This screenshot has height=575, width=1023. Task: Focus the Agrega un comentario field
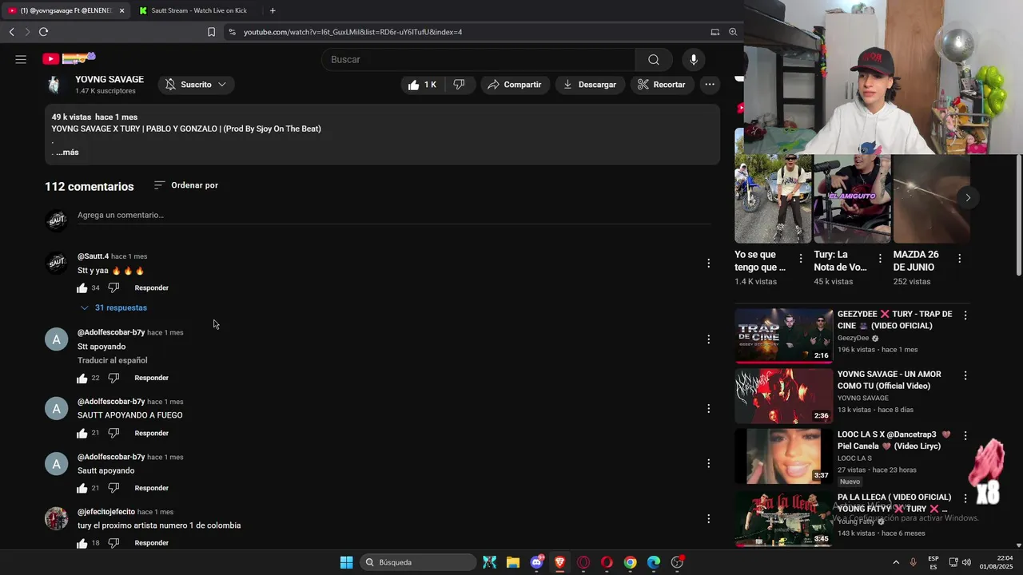393,216
